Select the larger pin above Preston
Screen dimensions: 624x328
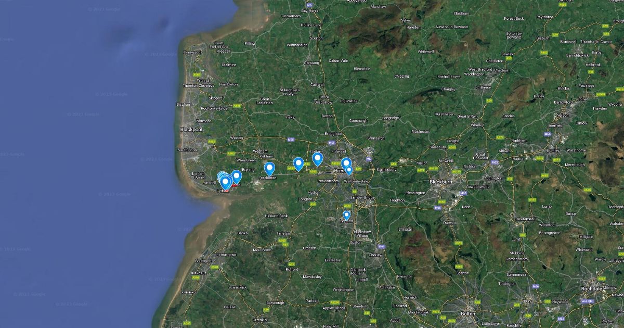(x=346, y=164)
